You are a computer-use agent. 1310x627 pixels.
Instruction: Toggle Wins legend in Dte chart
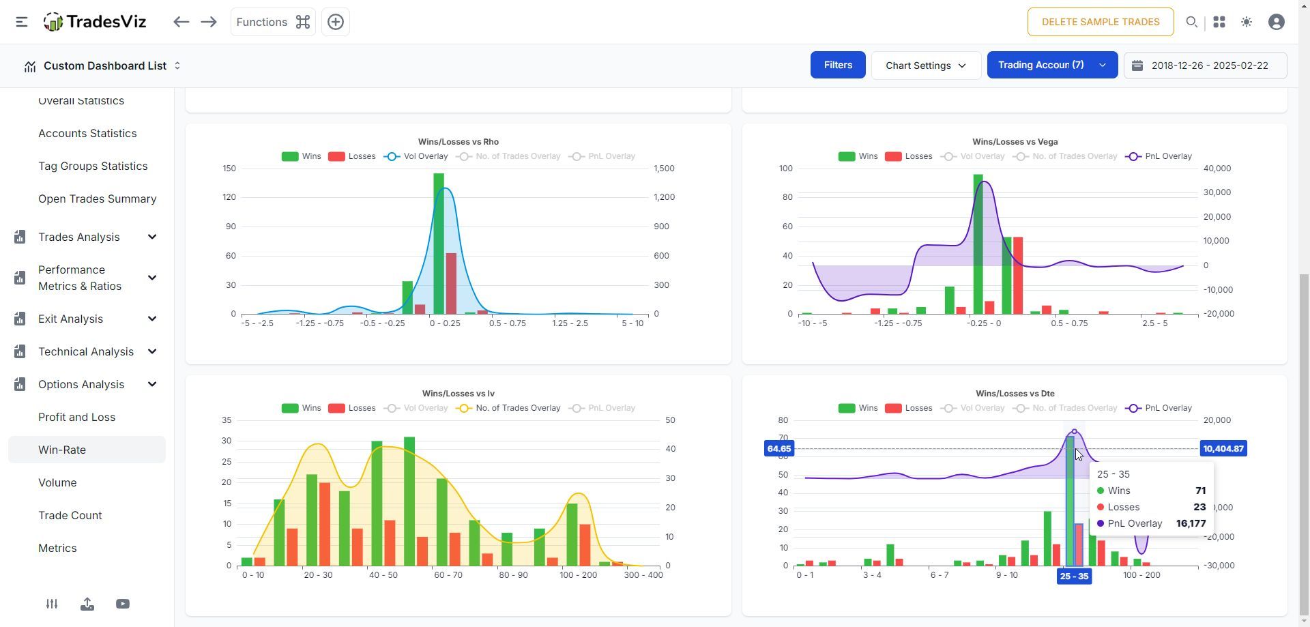click(858, 408)
